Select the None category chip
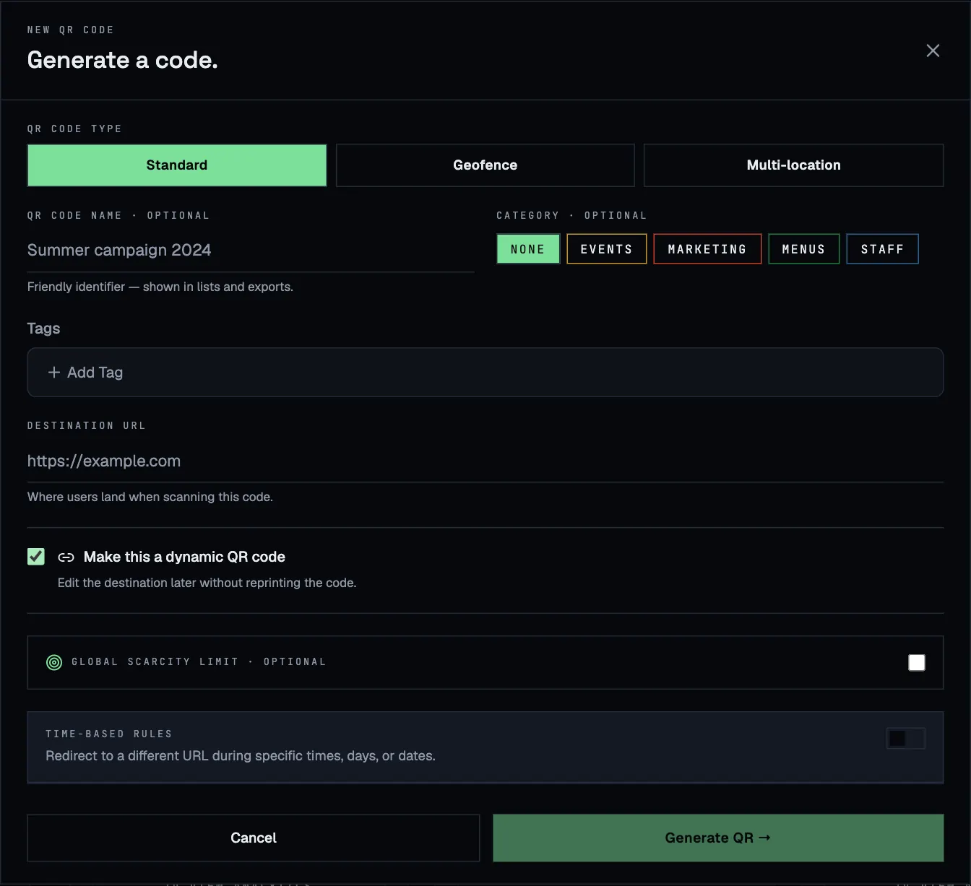 tap(528, 249)
